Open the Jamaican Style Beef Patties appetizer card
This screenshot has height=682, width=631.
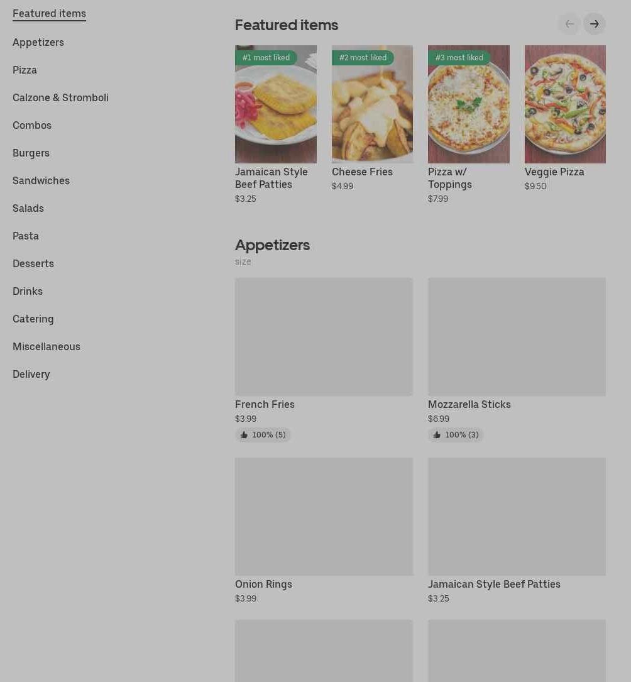click(x=517, y=531)
